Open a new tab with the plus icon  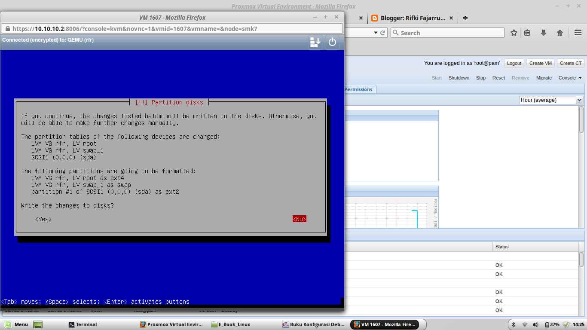pos(465,18)
